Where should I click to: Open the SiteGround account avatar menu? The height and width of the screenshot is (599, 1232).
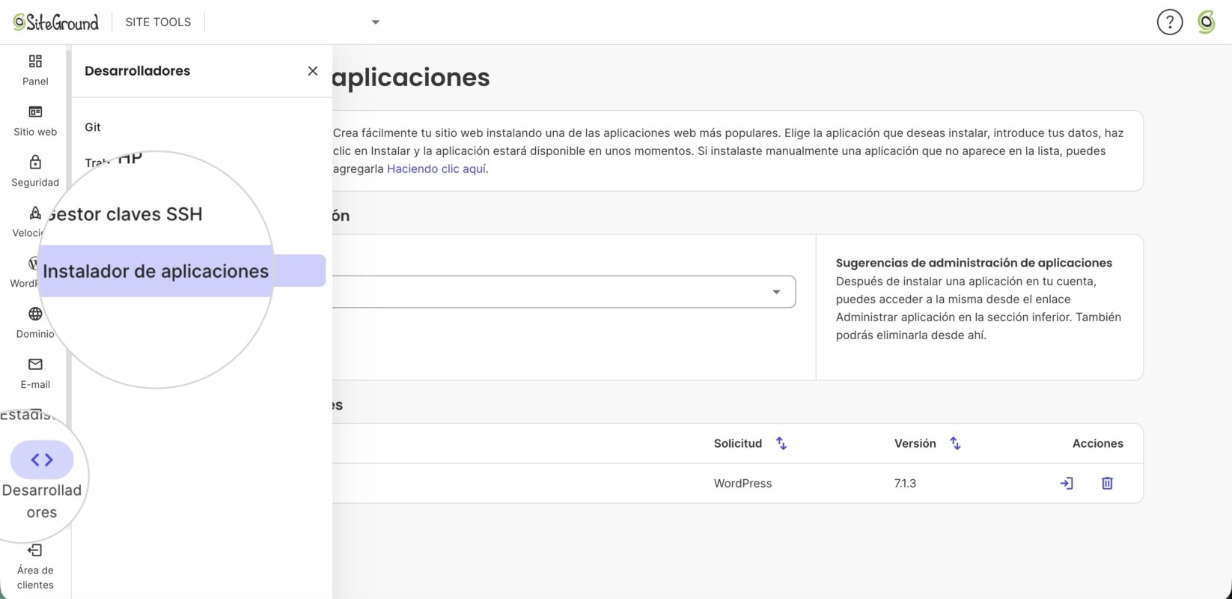pyautogui.click(x=1207, y=22)
